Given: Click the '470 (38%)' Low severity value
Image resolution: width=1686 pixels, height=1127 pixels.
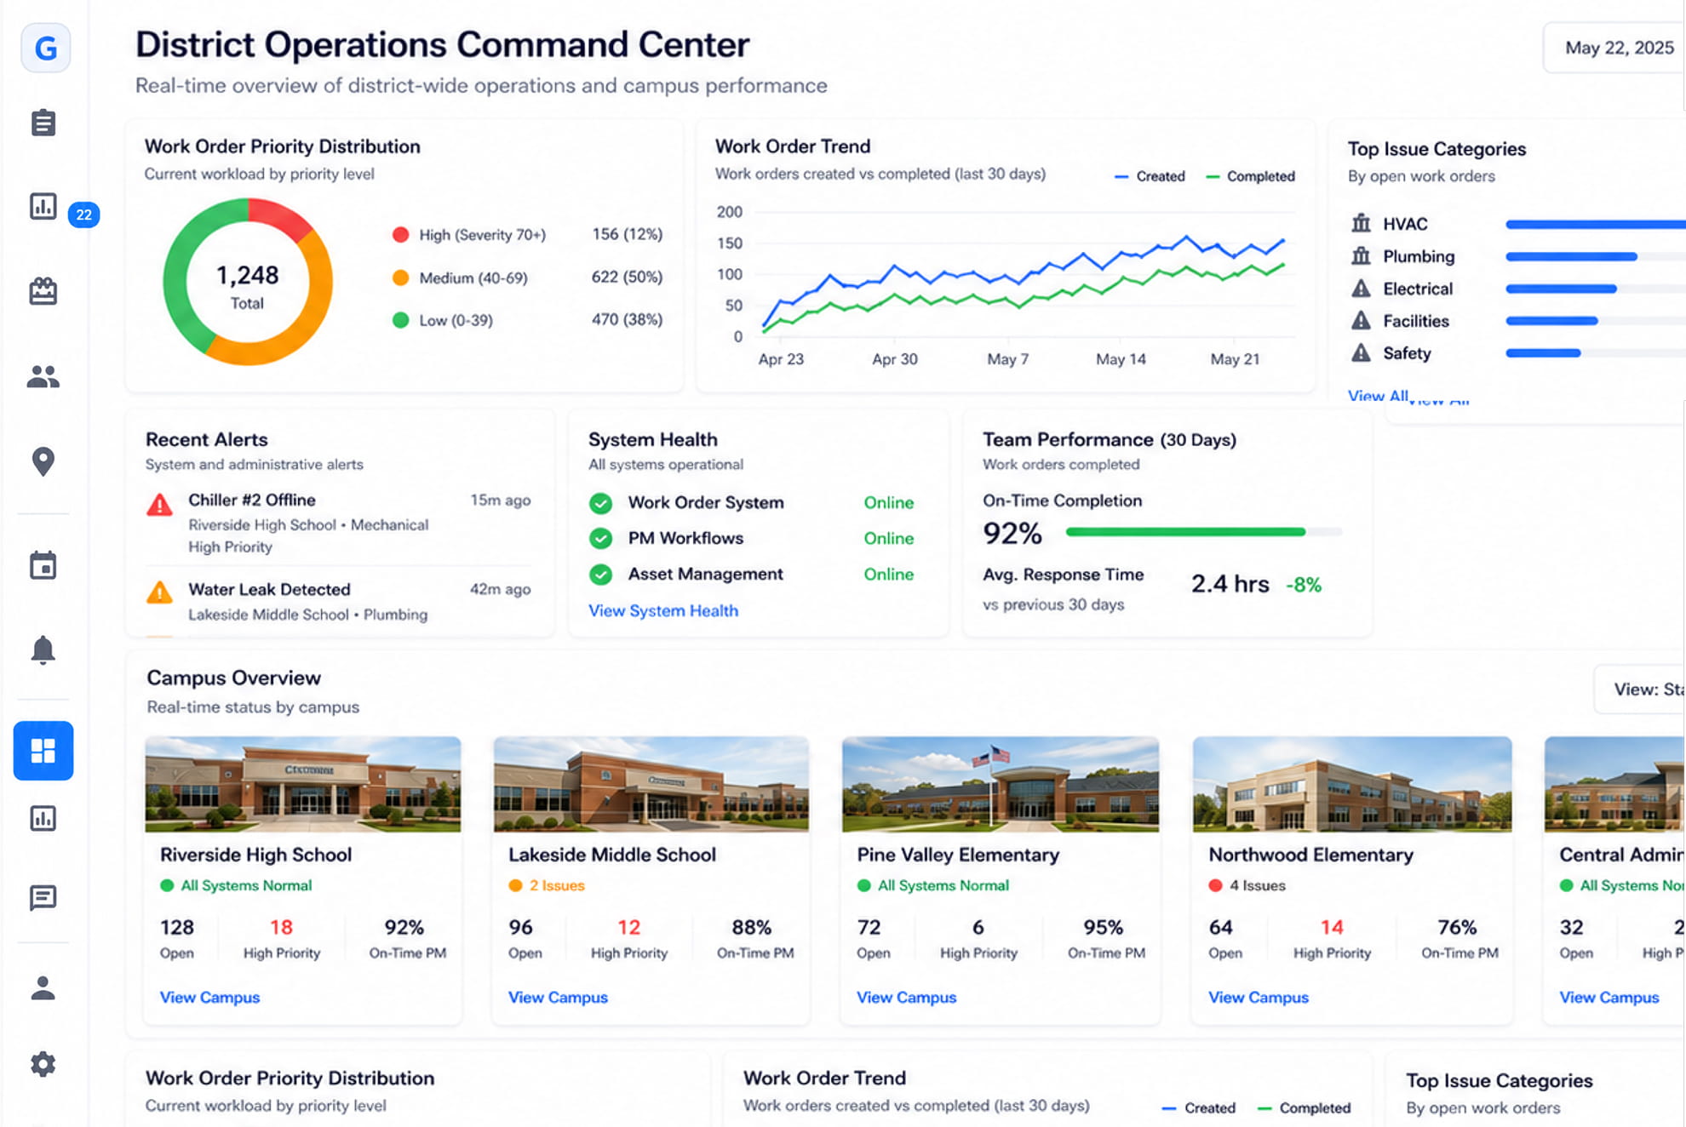Looking at the screenshot, I should tap(627, 319).
